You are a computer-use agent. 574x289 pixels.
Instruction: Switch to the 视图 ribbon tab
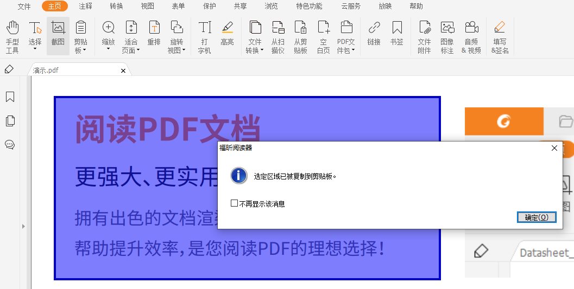pyautogui.click(x=147, y=7)
